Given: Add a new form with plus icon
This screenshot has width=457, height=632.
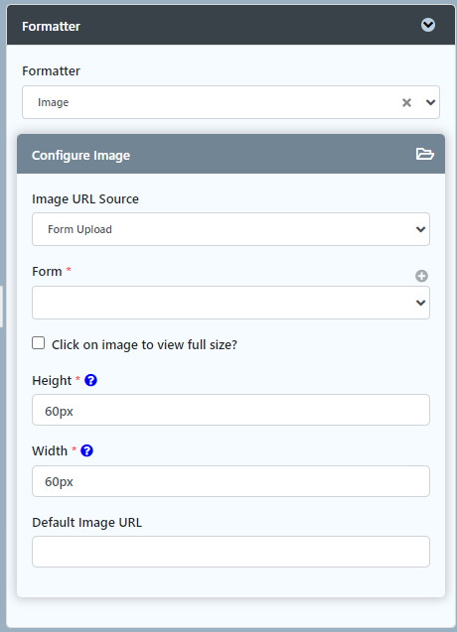Looking at the screenshot, I should (x=421, y=276).
